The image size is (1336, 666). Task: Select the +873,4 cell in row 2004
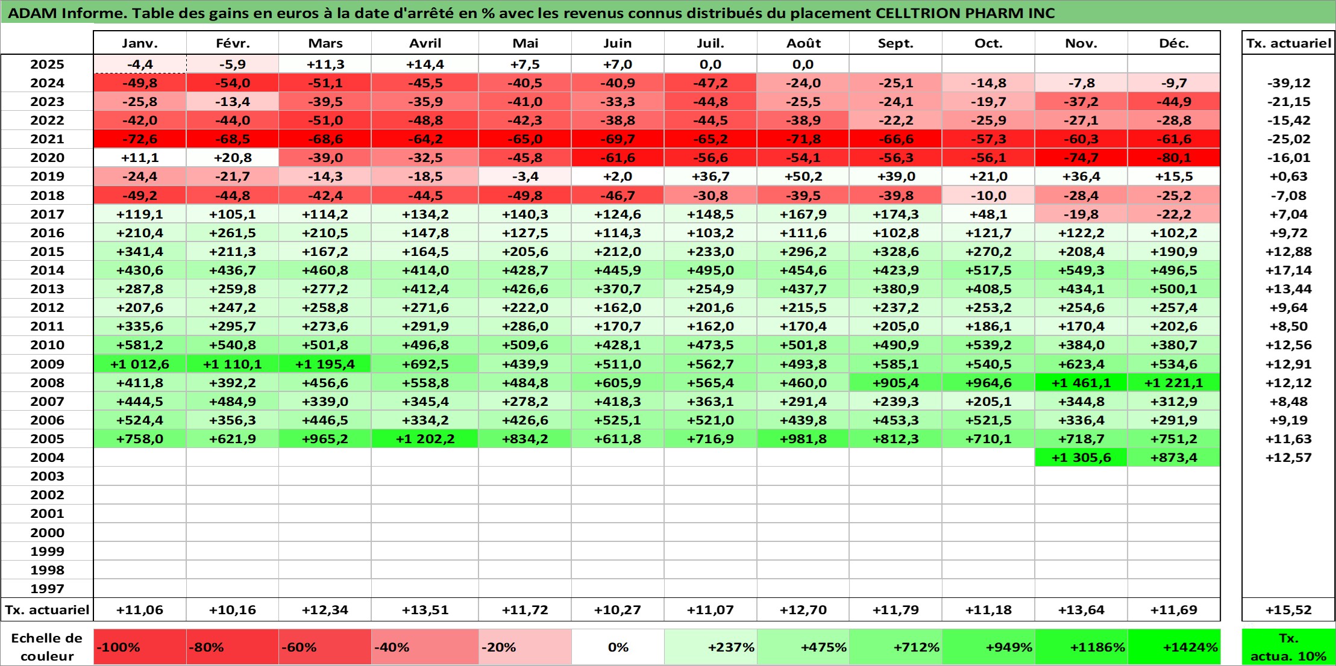[1174, 457]
